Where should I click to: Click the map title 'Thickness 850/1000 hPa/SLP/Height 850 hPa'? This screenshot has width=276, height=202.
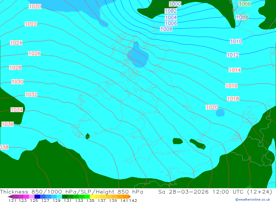tap(71, 192)
